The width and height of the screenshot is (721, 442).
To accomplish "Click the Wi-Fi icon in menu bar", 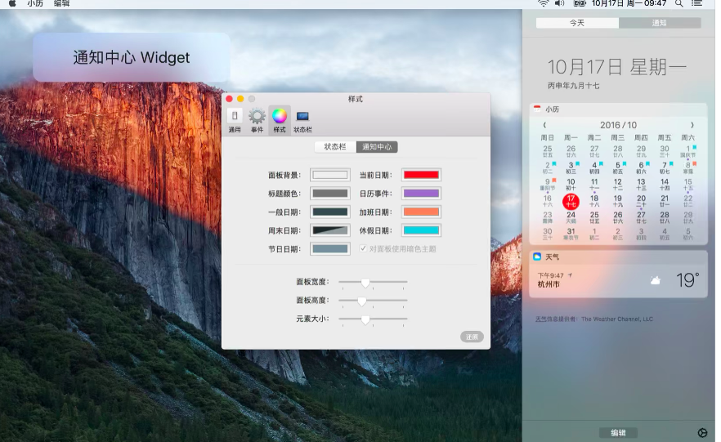I will (543, 4).
